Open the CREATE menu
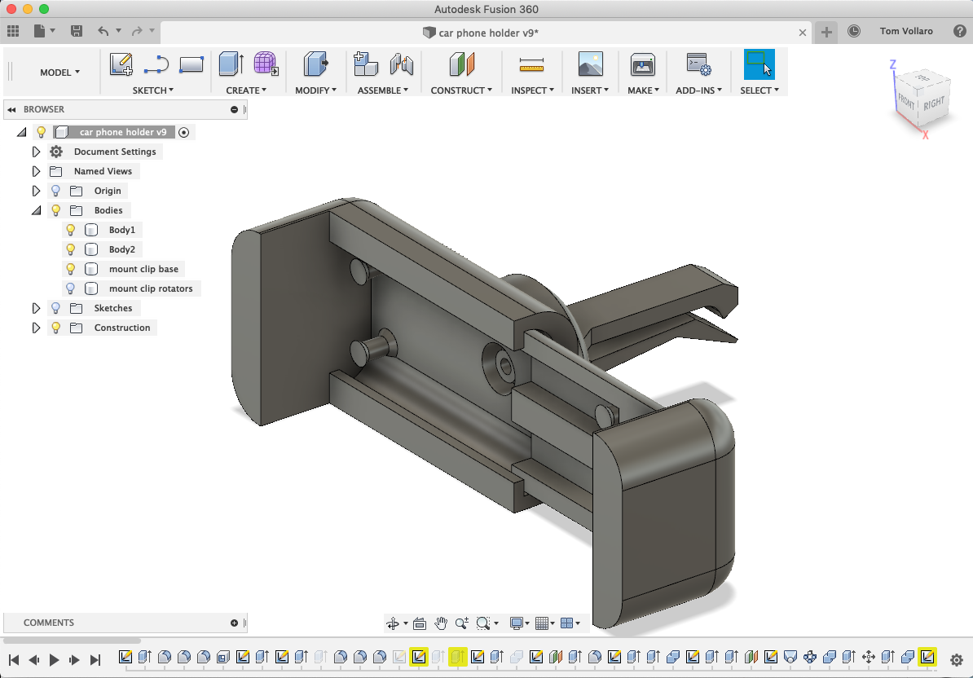The width and height of the screenshot is (973, 678). [x=246, y=90]
